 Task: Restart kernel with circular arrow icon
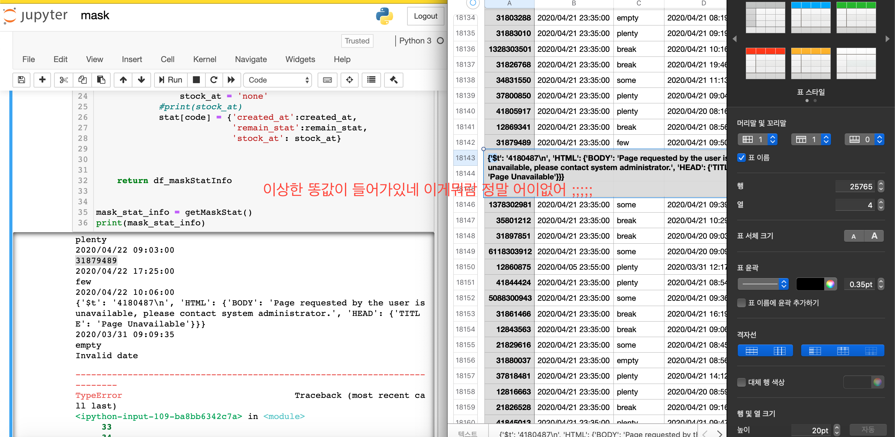(x=214, y=80)
